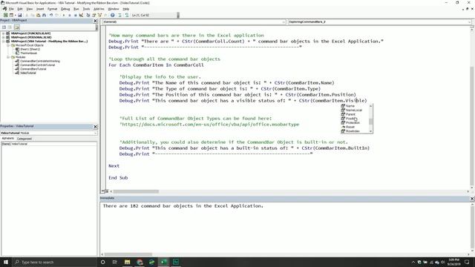Click IntelliSense list scroll up arrow

coord(371,106)
